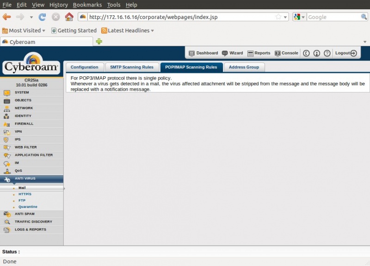The height and width of the screenshot is (266, 370).
Task: Click the info circle icon
Action: [x=317, y=53]
